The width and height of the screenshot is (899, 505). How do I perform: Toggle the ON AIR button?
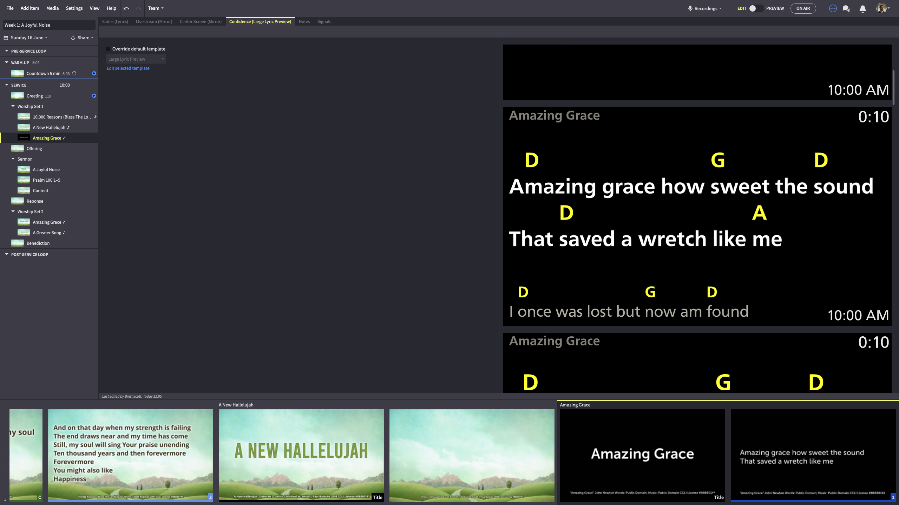tap(803, 8)
